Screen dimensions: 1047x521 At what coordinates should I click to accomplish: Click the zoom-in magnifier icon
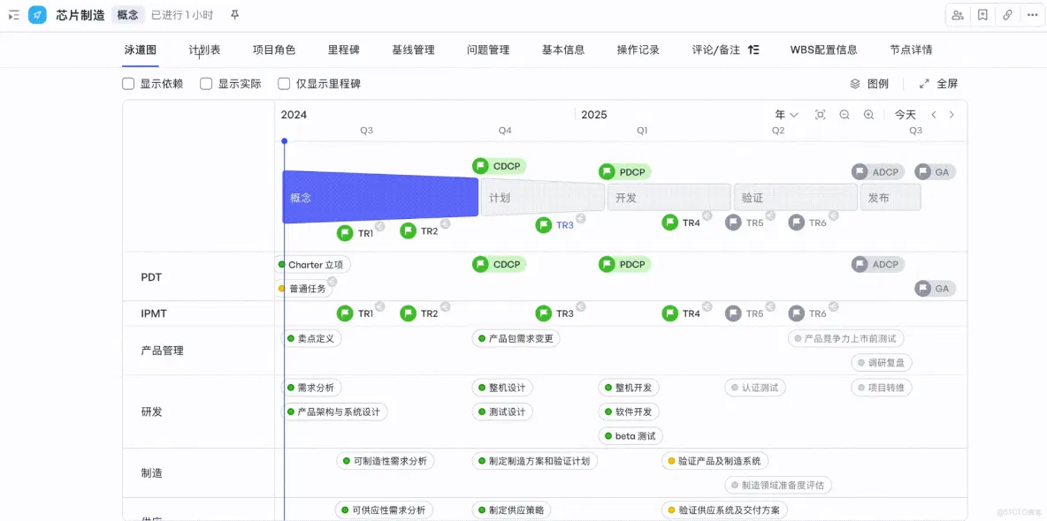coord(869,114)
